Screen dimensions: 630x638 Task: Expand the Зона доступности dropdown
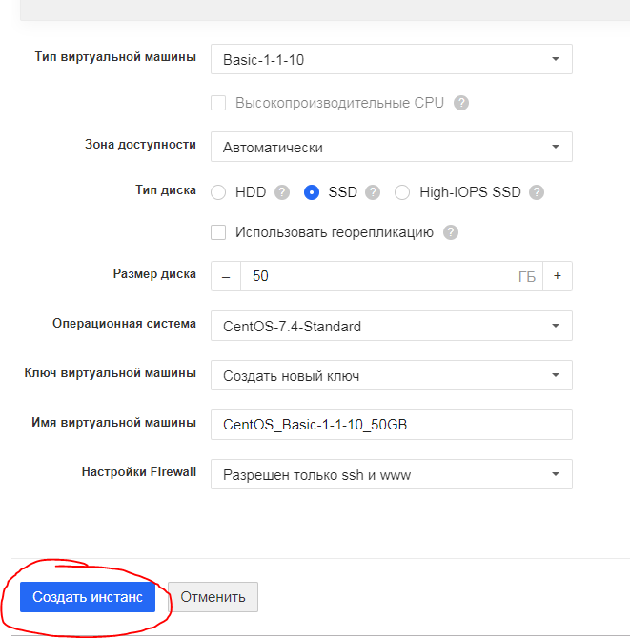click(x=391, y=147)
